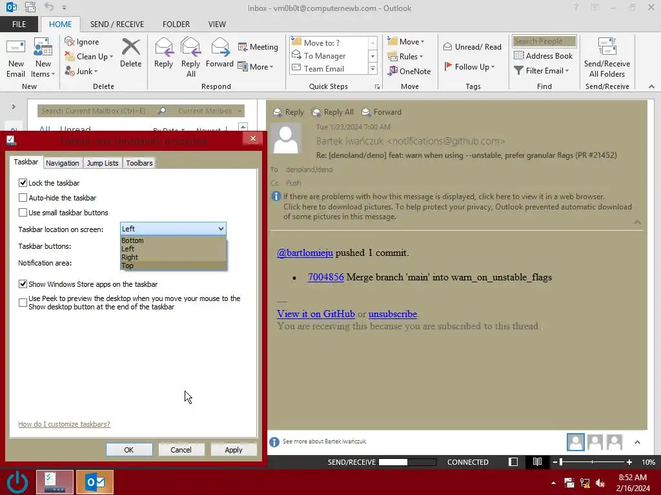This screenshot has width=661, height=495.
Task: Click Send/Receive All Folders
Action: click(607, 57)
